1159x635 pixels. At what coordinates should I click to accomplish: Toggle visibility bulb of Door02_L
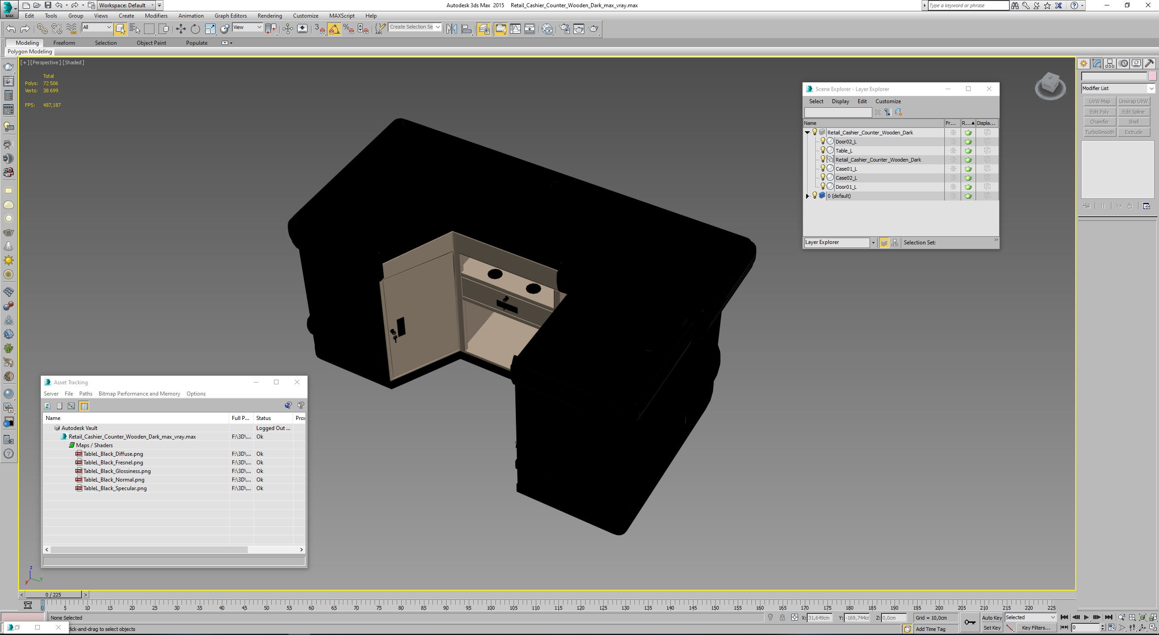click(x=822, y=141)
